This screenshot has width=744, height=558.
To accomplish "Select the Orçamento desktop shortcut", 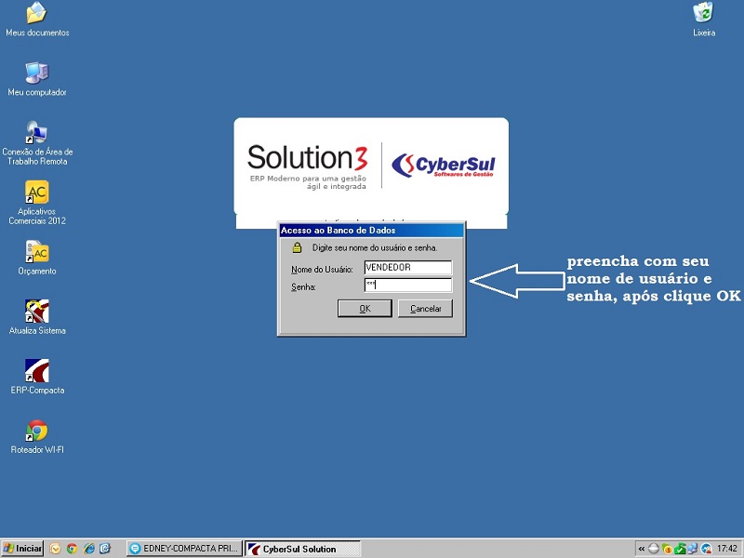I will 37,258.
